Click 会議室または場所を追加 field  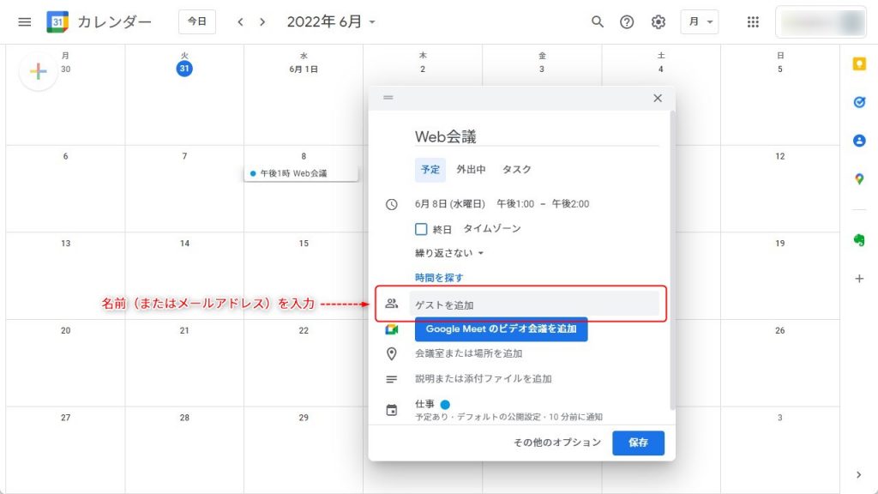(x=469, y=353)
